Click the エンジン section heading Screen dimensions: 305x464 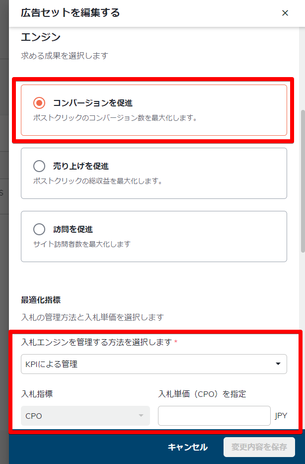click(x=41, y=37)
